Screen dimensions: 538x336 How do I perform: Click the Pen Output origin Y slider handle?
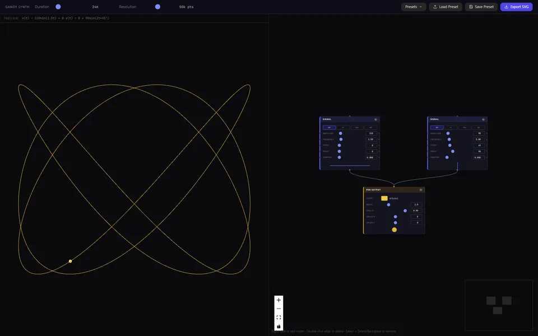pos(396,223)
